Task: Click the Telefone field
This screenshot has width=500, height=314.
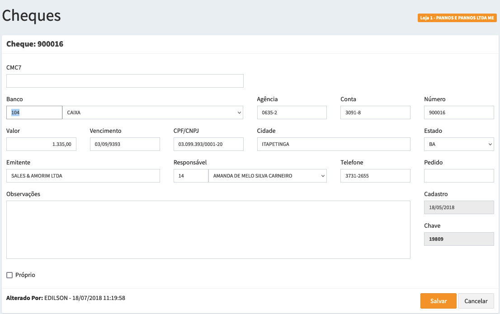Action: 375,176
